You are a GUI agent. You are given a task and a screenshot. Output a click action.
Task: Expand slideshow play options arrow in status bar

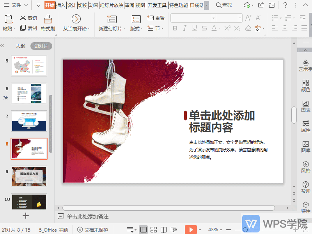point(200,230)
